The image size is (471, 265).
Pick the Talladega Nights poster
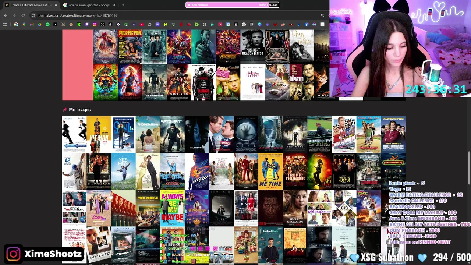[x=344, y=134]
